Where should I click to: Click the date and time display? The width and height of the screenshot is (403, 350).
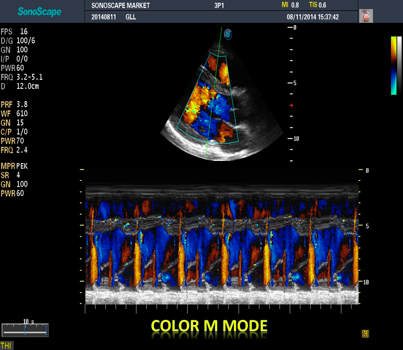click(313, 17)
